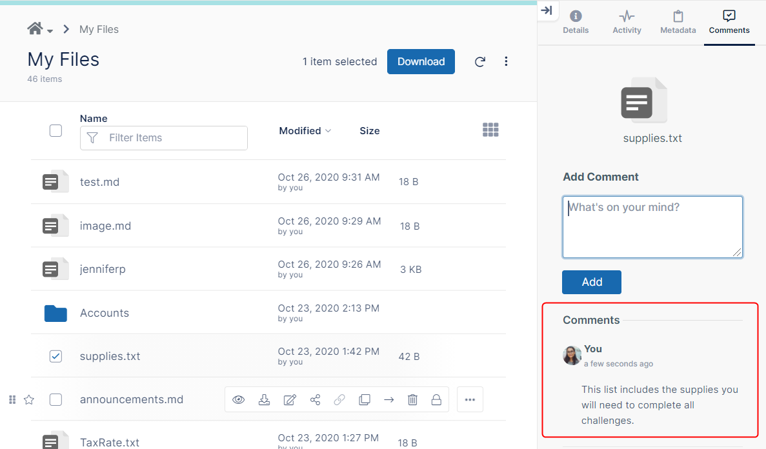Click the share icon in row toolbar

(315, 400)
